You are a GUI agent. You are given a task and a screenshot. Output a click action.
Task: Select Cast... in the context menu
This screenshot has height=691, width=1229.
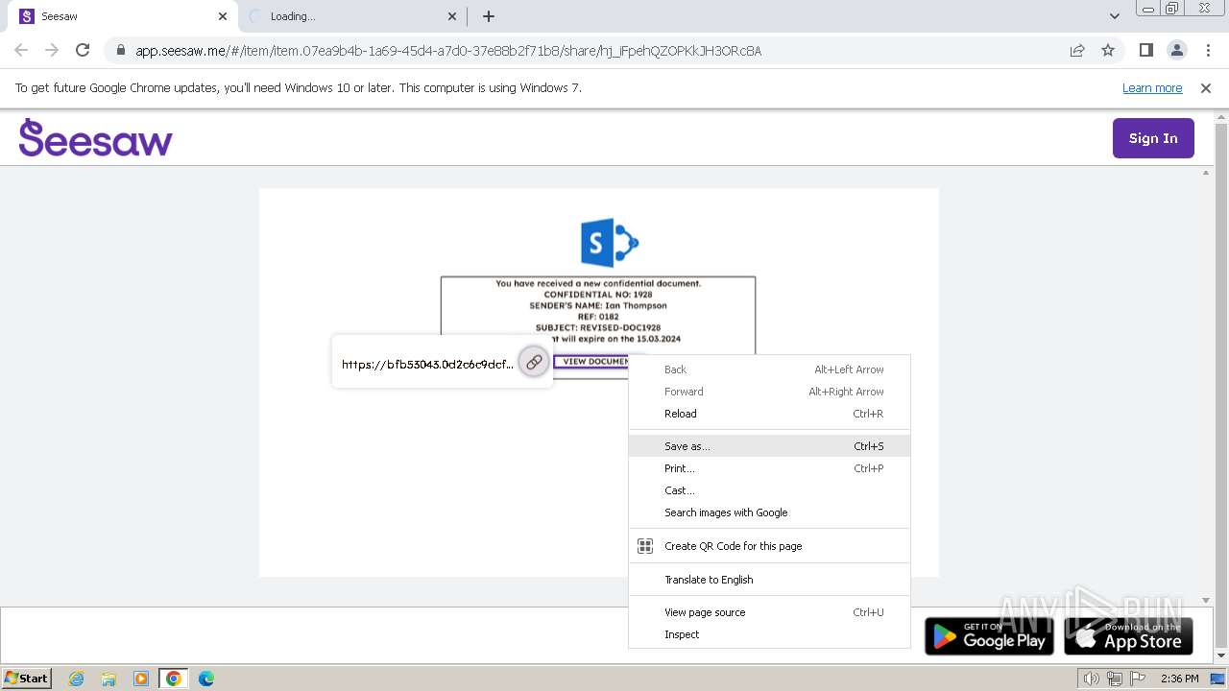[769, 490]
